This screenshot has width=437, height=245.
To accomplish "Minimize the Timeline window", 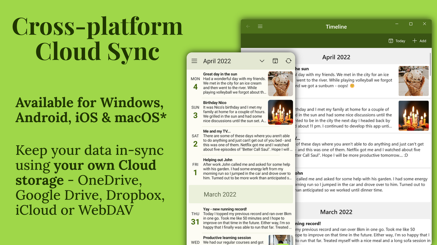I will (397, 24).
